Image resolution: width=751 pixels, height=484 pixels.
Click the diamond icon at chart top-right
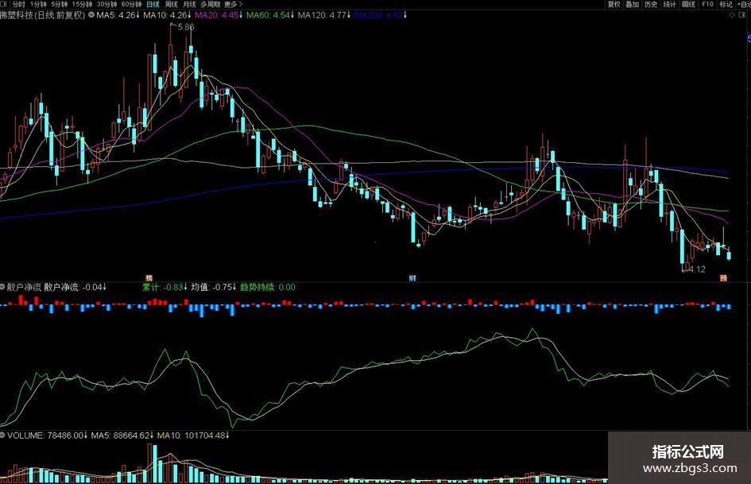pyautogui.click(x=732, y=15)
